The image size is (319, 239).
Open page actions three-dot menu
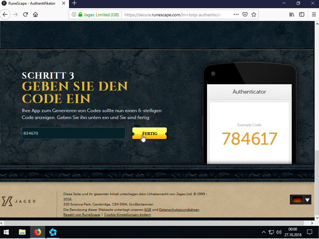(x=236, y=14)
